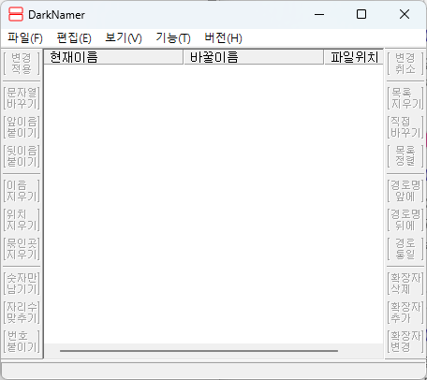427x380 pixels.
Task: Click the 번호 붙이기 button
Action: (x=22, y=342)
